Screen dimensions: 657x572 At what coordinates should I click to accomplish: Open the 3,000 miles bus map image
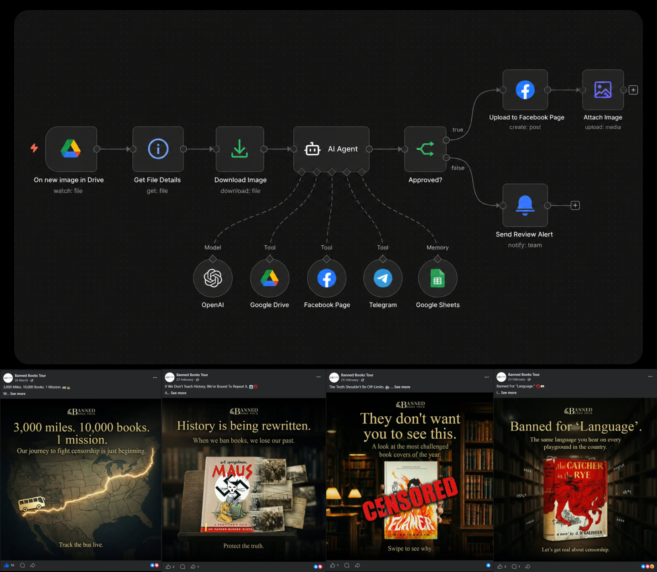coord(81,479)
